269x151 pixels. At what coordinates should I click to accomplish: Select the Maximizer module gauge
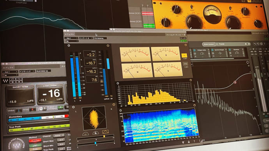[237, 53]
